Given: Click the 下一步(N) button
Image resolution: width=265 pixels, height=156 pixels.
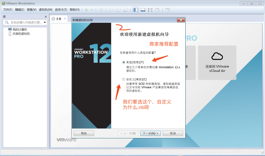Looking at the screenshot, I should click(150, 133).
